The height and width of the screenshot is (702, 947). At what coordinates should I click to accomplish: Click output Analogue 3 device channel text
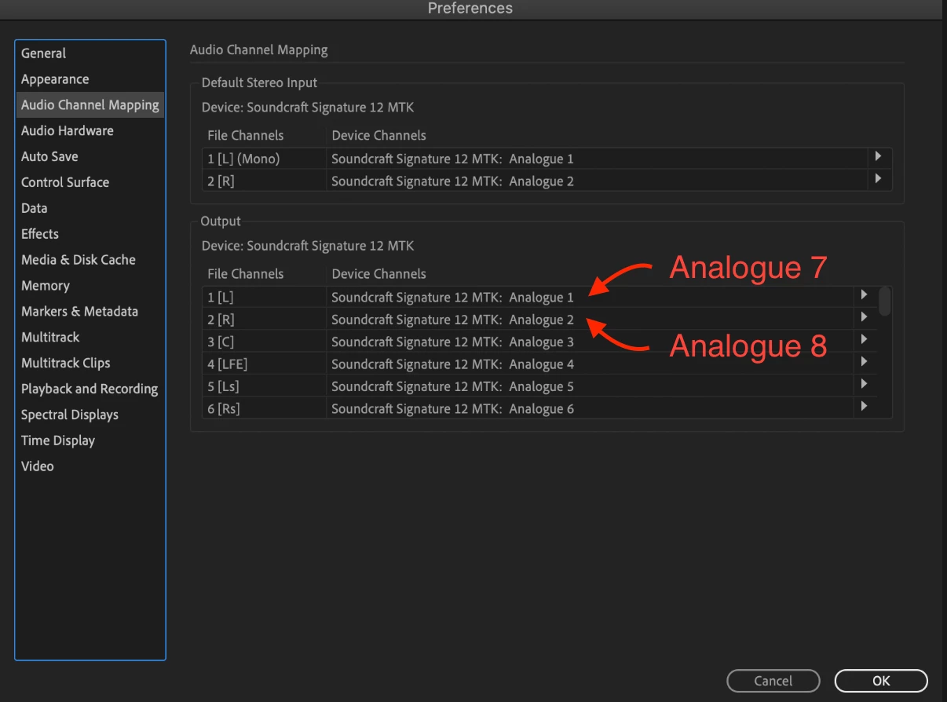(452, 342)
